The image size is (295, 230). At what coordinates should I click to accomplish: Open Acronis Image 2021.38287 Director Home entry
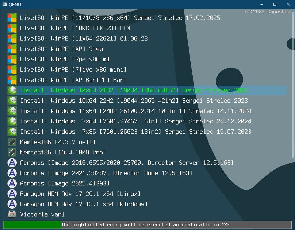click(x=106, y=173)
